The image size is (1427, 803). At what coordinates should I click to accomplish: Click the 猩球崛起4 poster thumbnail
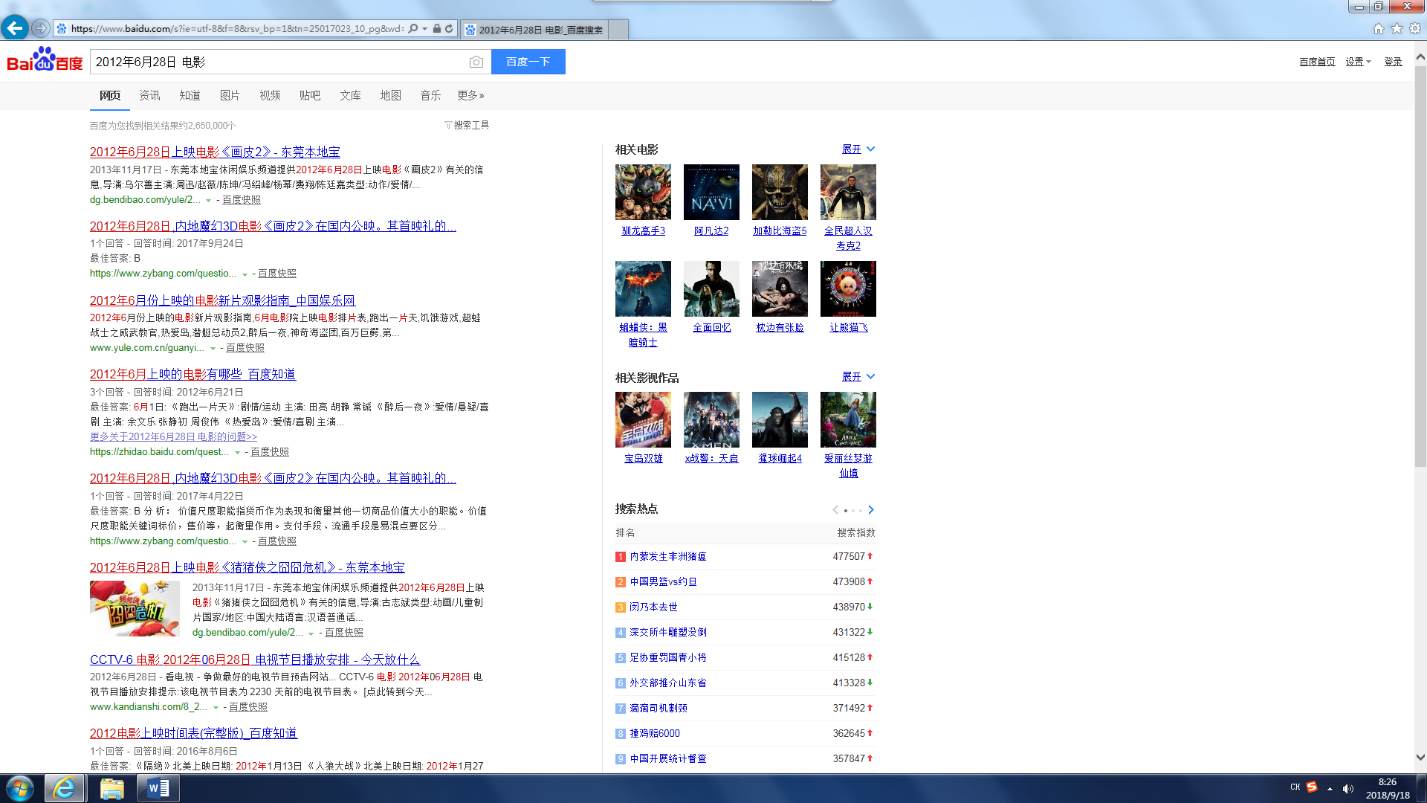780,419
